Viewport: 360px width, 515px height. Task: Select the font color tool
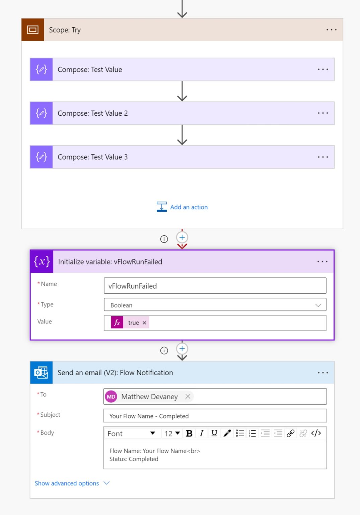point(227,433)
